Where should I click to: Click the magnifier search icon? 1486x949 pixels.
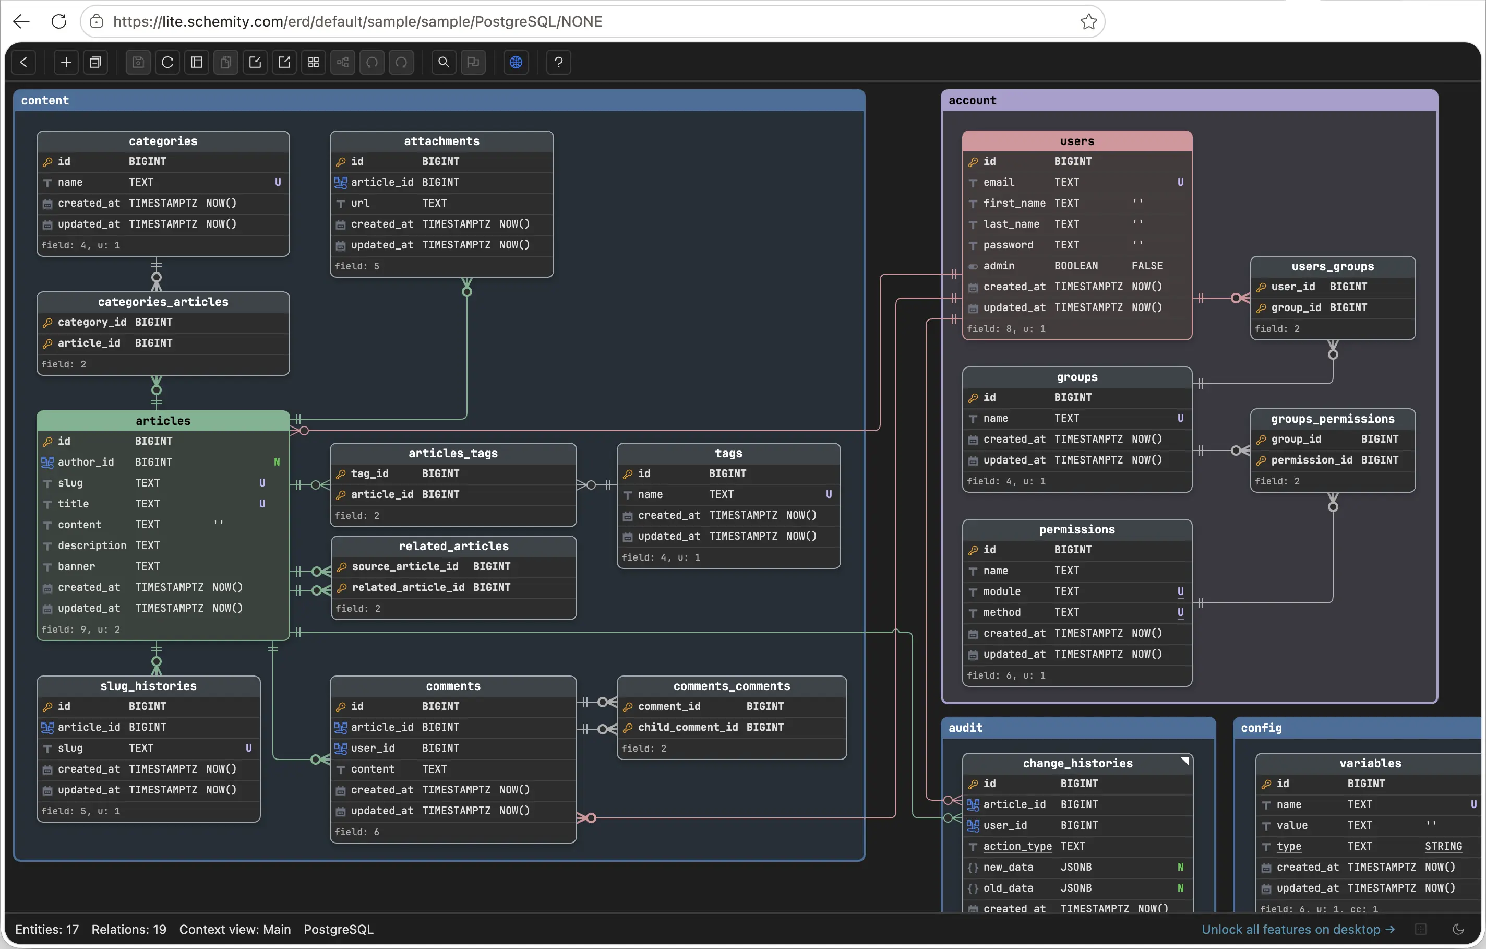pos(444,62)
